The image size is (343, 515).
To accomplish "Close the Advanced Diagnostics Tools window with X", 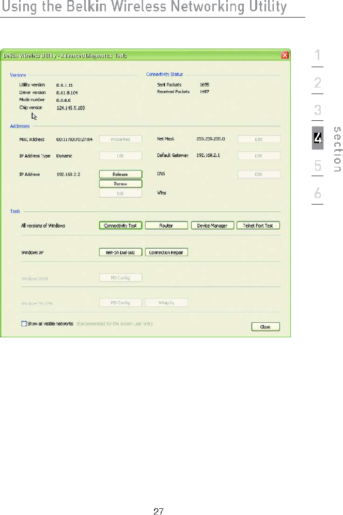I will (x=285, y=55).
